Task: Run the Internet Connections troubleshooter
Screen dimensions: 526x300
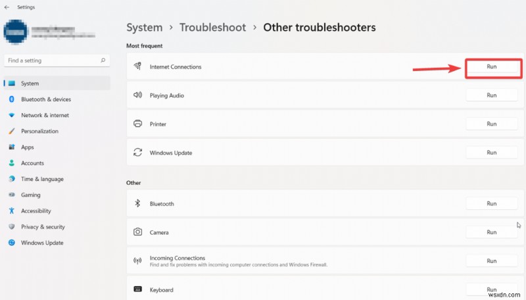Action: pos(491,67)
